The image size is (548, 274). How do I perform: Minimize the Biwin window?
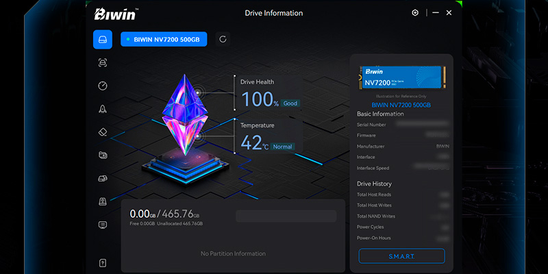coord(436,12)
